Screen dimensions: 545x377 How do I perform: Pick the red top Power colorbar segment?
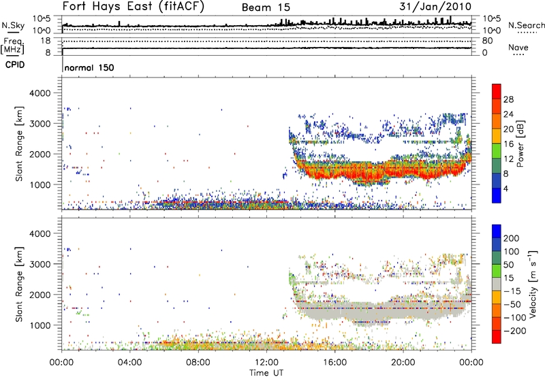(x=497, y=91)
